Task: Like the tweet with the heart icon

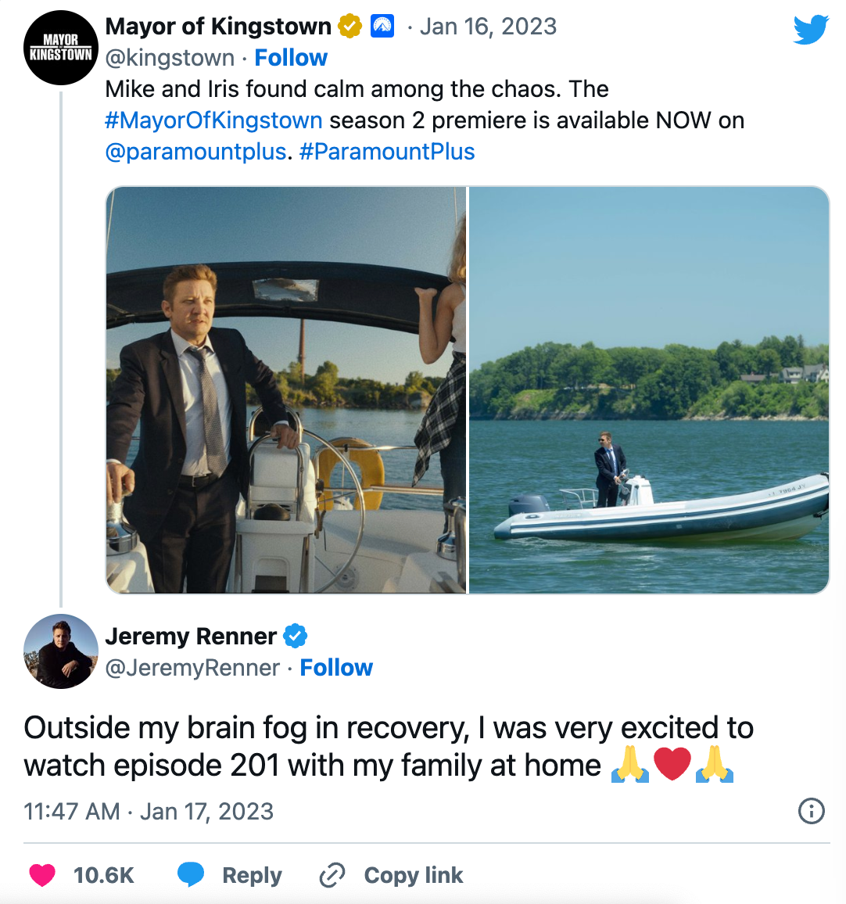Action: point(41,875)
